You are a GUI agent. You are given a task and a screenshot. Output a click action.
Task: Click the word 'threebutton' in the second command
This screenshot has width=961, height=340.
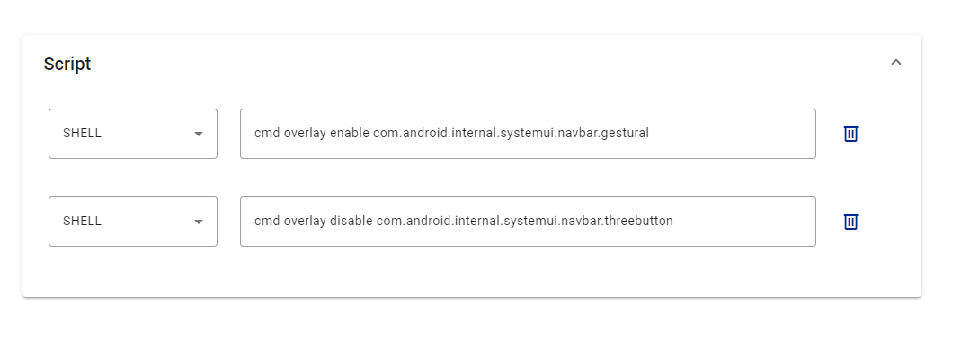pos(639,221)
